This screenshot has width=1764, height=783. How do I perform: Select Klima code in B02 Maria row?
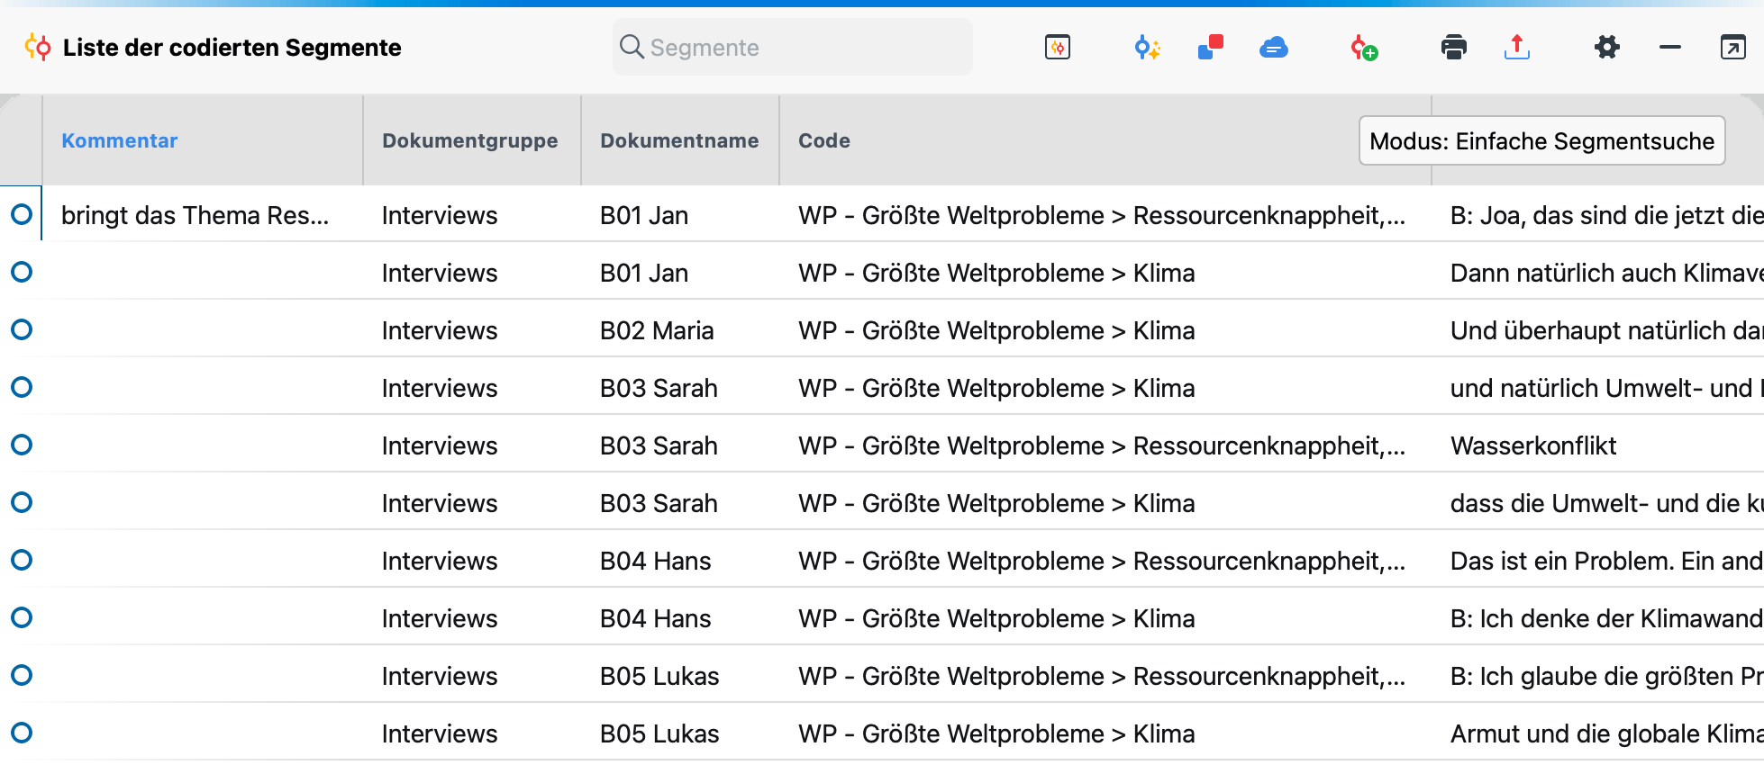pyautogui.click(x=996, y=331)
